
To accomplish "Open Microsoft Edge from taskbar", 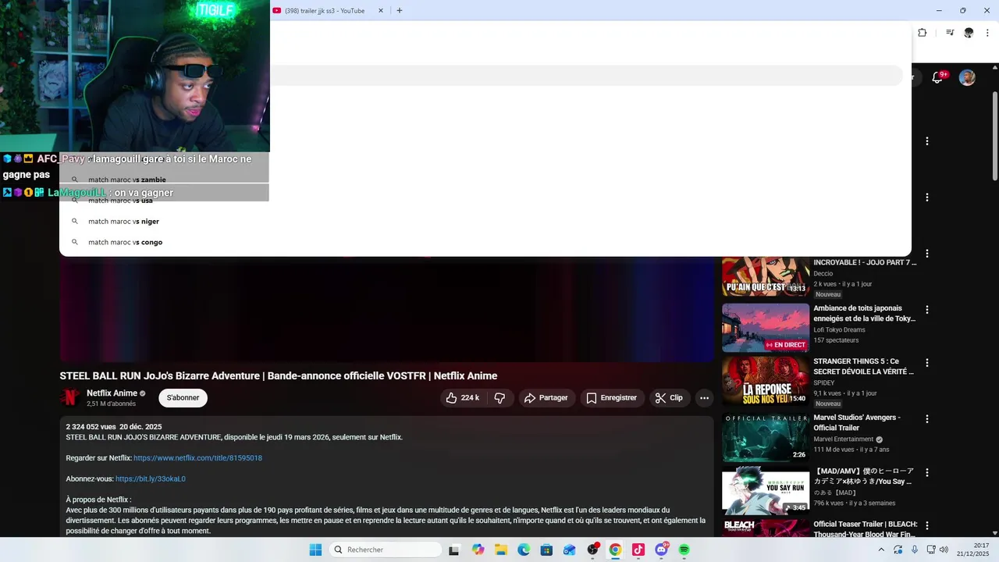I will coord(524,550).
